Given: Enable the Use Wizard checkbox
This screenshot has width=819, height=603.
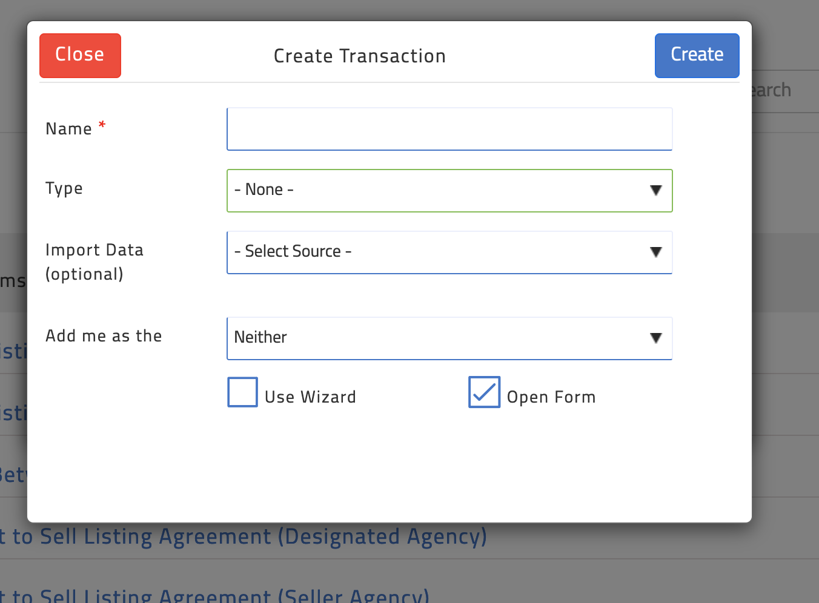Looking at the screenshot, I should [x=242, y=392].
